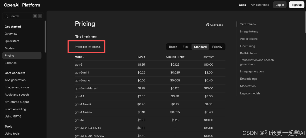
Task: Click the Prices per 1M tokens note
Action: (x=88, y=47)
